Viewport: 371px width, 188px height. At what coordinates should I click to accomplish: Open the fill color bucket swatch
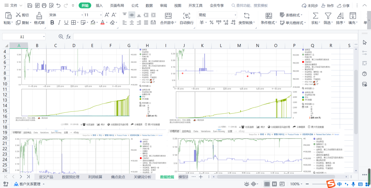93,23
